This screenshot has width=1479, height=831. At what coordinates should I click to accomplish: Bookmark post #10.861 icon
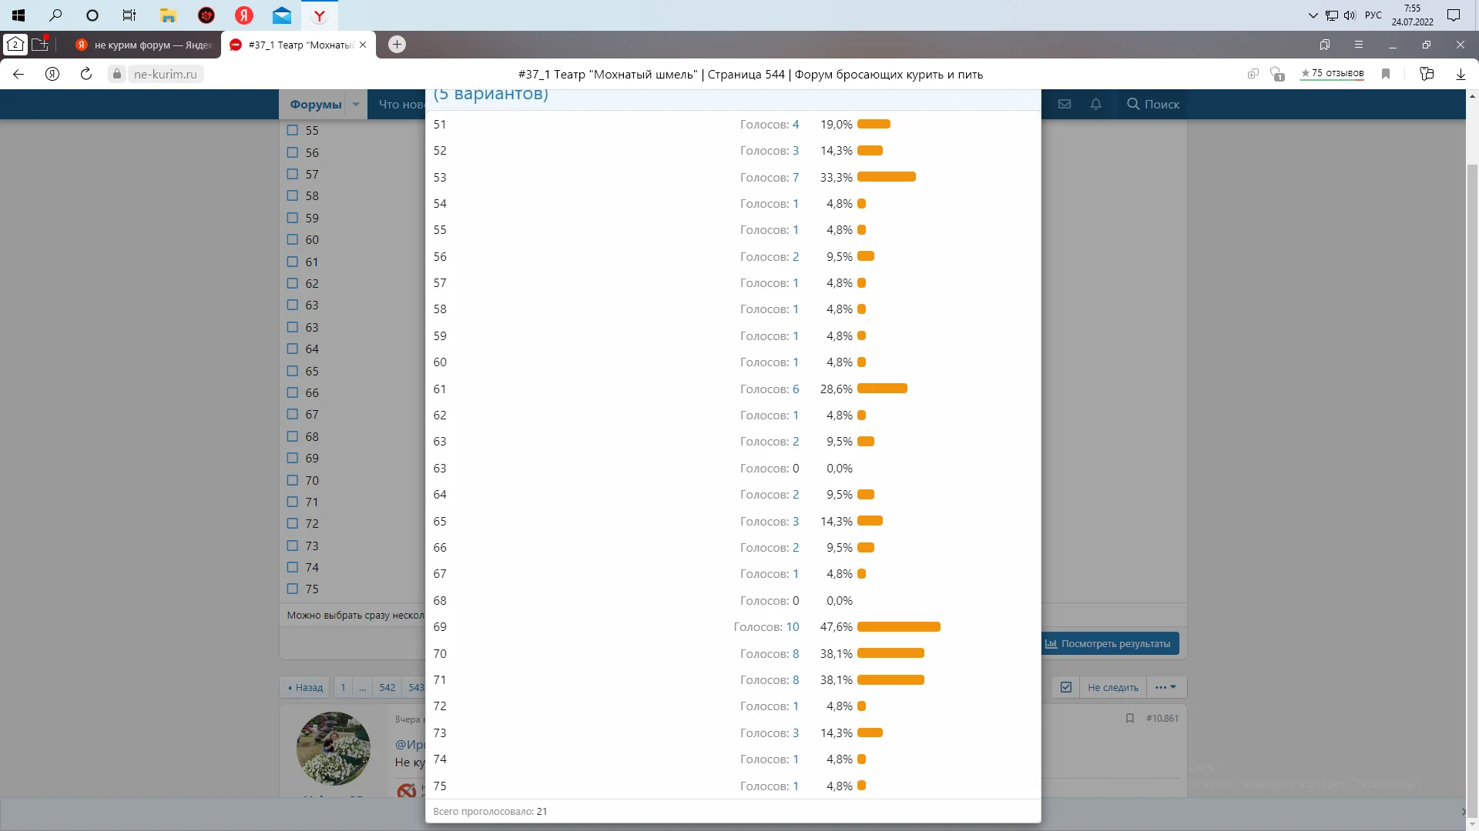pyautogui.click(x=1130, y=718)
